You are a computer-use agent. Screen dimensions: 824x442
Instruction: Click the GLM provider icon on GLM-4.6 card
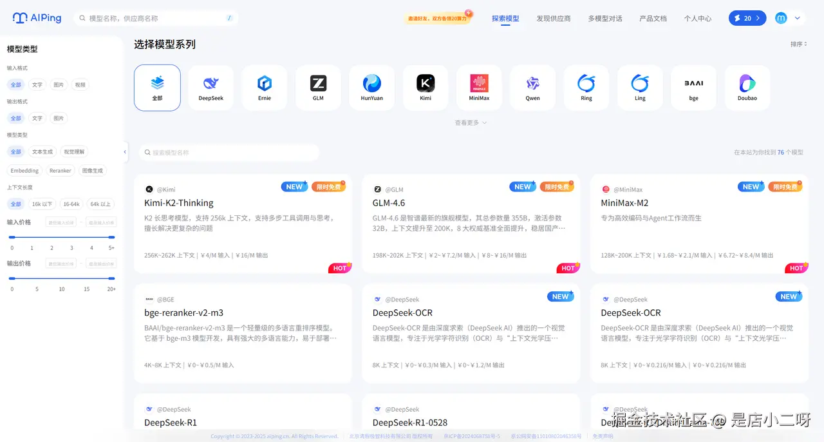378,189
